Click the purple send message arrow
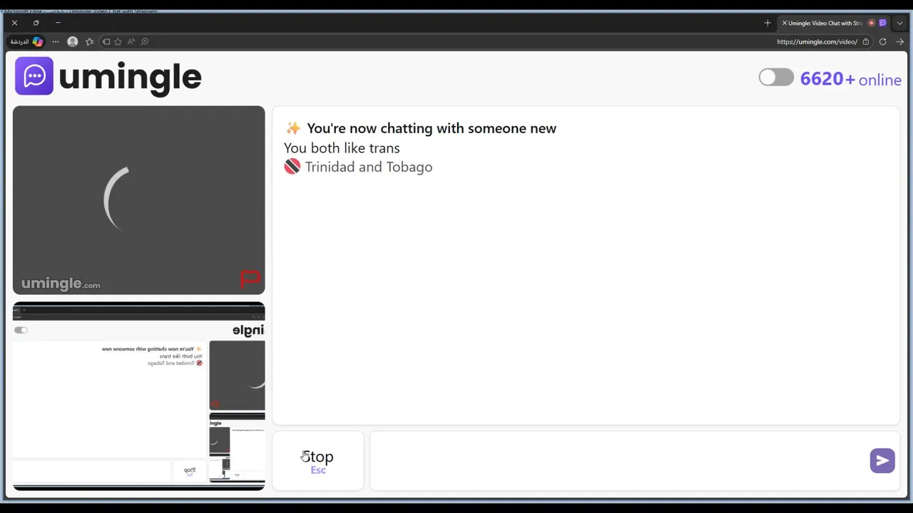Viewport: 913px width, 513px height. (x=882, y=460)
